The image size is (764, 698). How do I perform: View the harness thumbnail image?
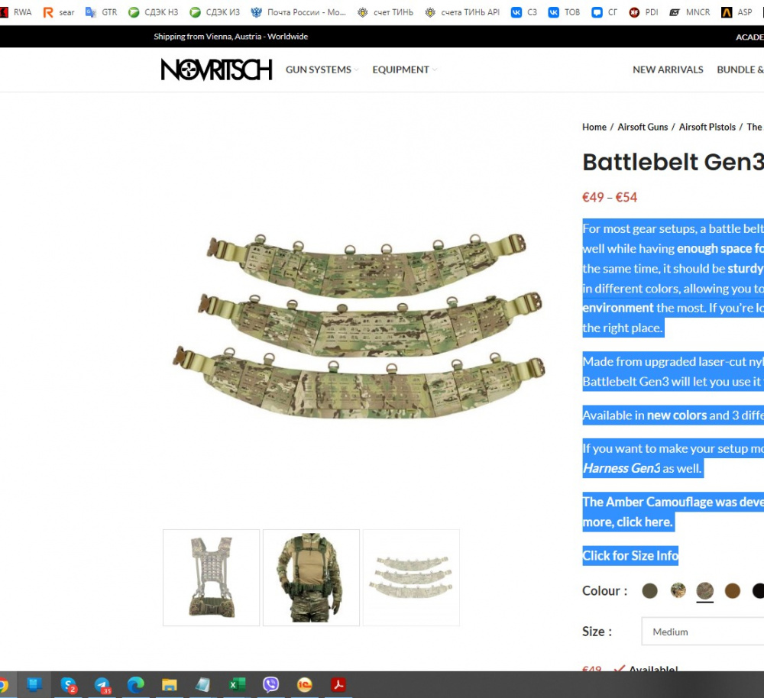(x=211, y=577)
